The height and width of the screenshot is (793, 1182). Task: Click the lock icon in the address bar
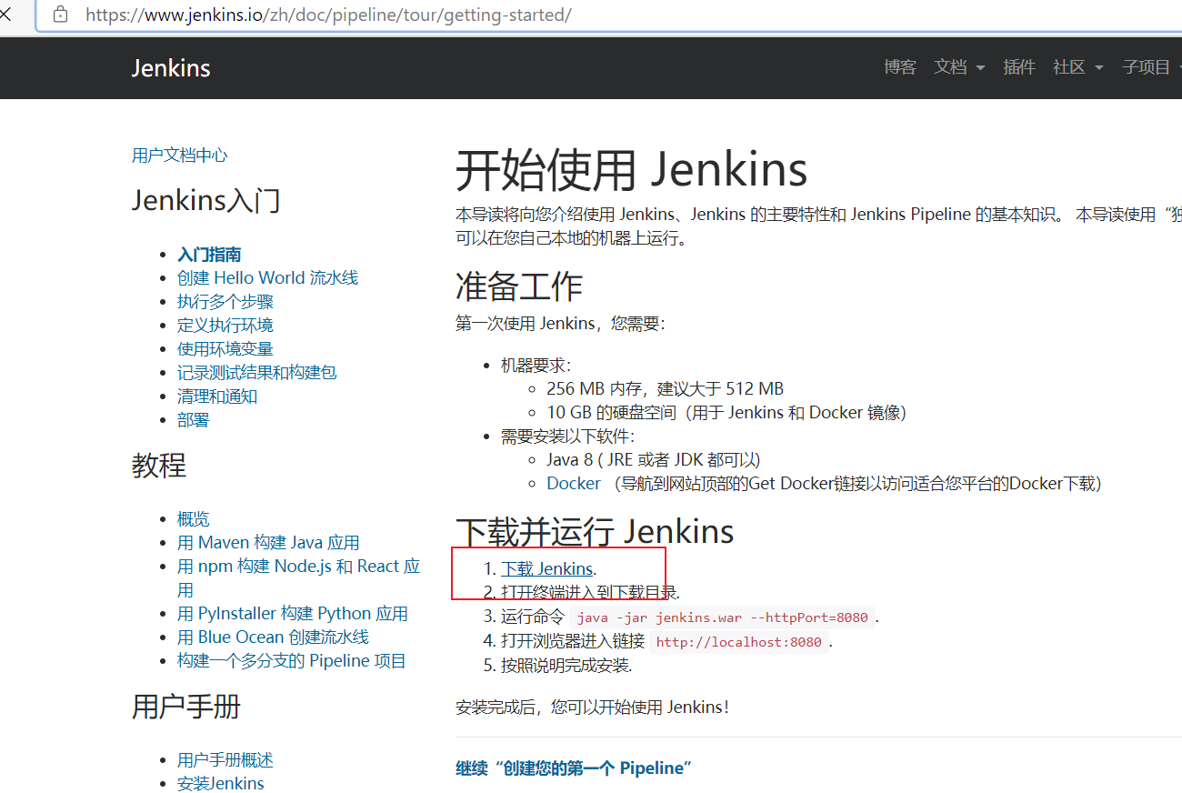click(61, 15)
